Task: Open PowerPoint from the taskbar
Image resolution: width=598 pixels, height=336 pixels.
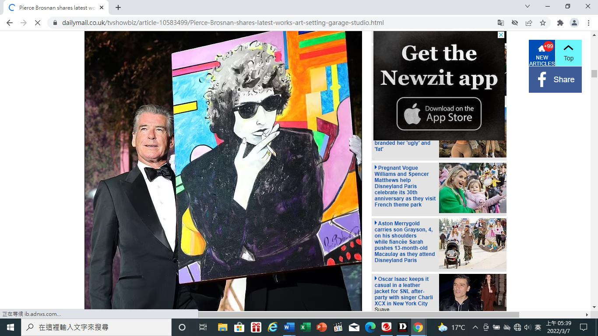Action: (x=322, y=327)
